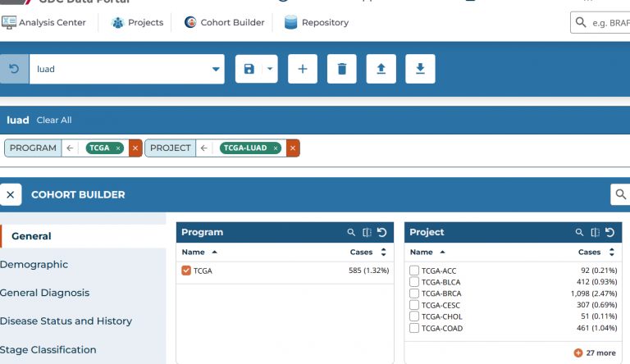Click the download cohort icon
This screenshot has height=364, width=630.
(x=420, y=69)
